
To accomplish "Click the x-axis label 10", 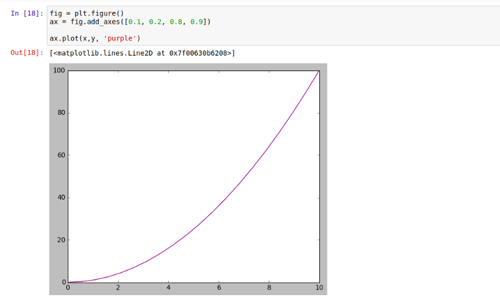I will pyautogui.click(x=319, y=288).
